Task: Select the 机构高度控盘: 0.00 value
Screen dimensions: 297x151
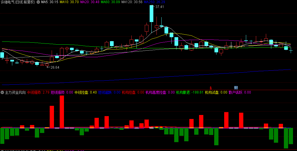Action: coord(160,93)
